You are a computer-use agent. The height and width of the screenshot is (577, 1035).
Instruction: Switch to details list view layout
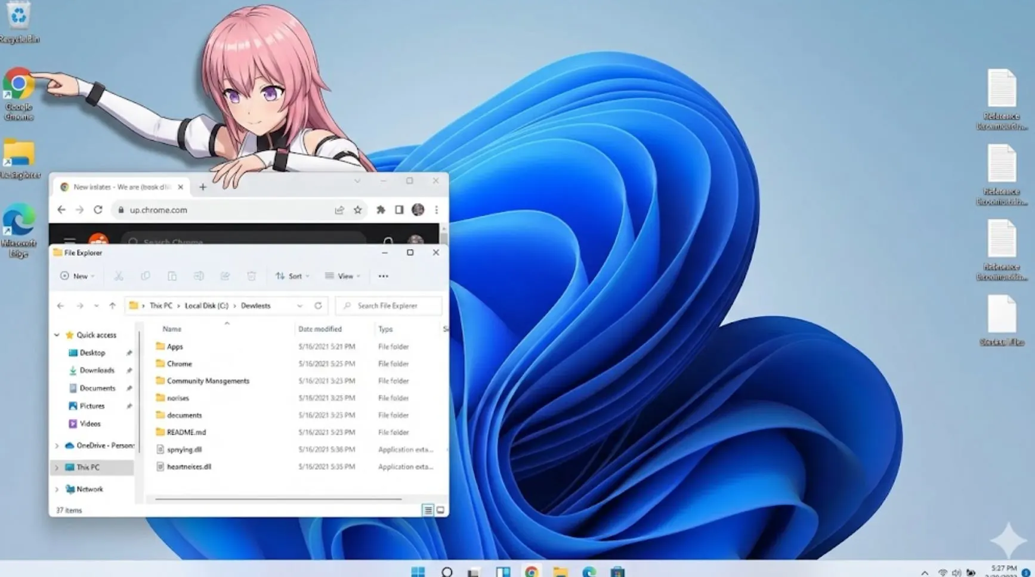click(428, 510)
